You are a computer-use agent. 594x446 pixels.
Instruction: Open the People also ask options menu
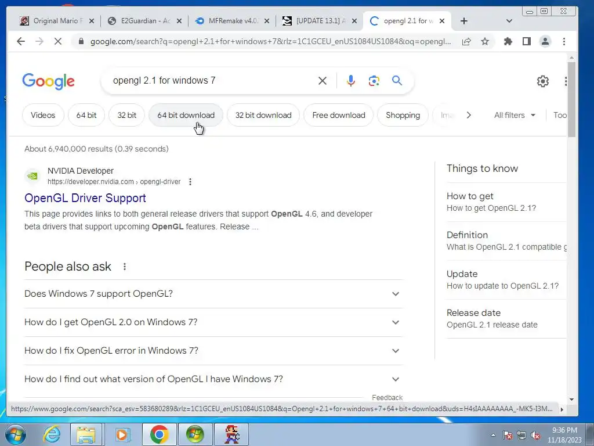point(125,267)
